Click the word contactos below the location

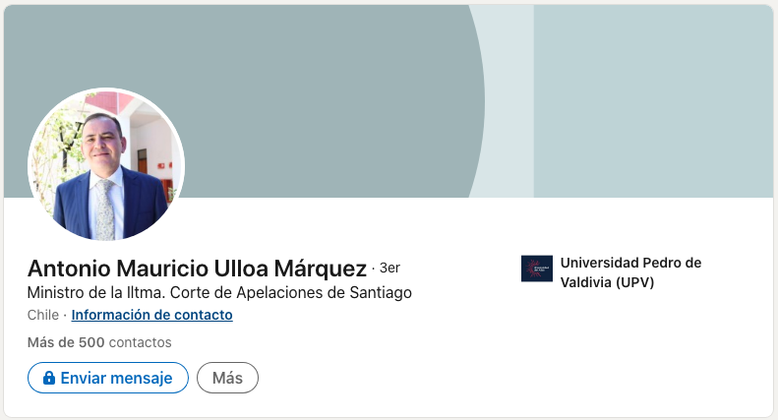pyautogui.click(x=141, y=342)
